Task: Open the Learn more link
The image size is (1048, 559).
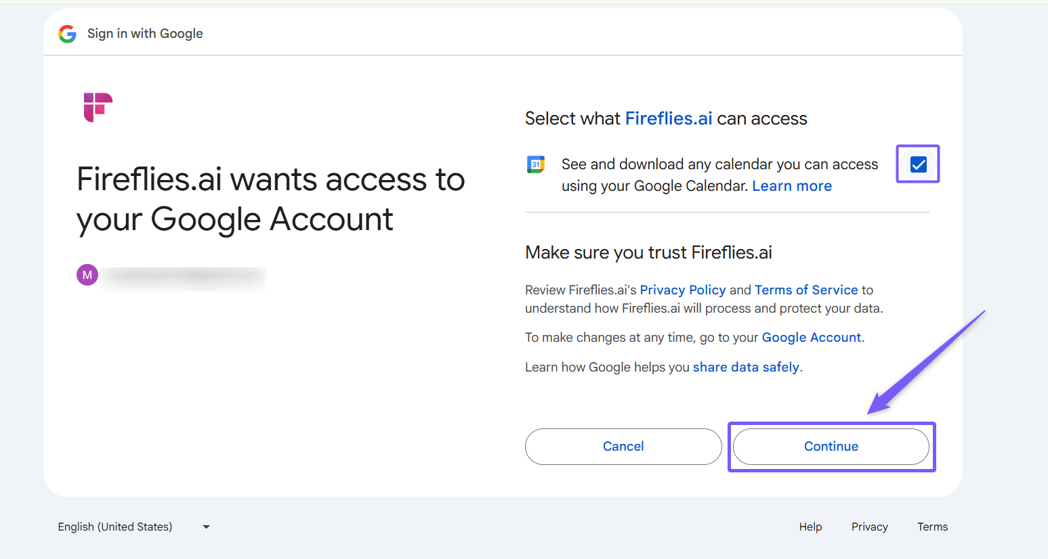Action: (791, 186)
